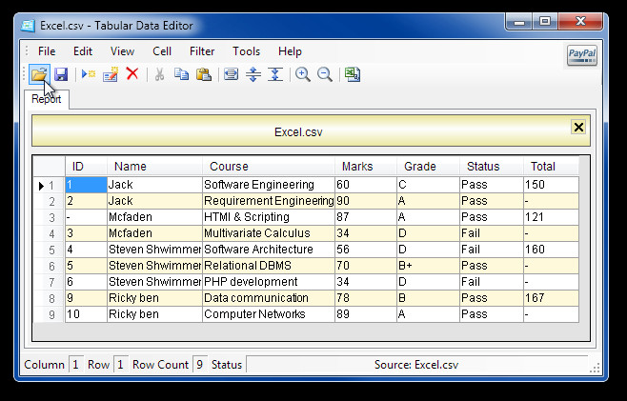Viewport: 627px width, 401px height.
Task: Click the Total cell showing 167
Action: (x=551, y=298)
